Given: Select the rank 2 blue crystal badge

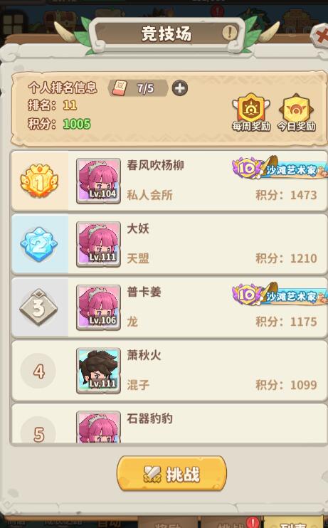Looking at the screenshot, I should click(38, 244).
